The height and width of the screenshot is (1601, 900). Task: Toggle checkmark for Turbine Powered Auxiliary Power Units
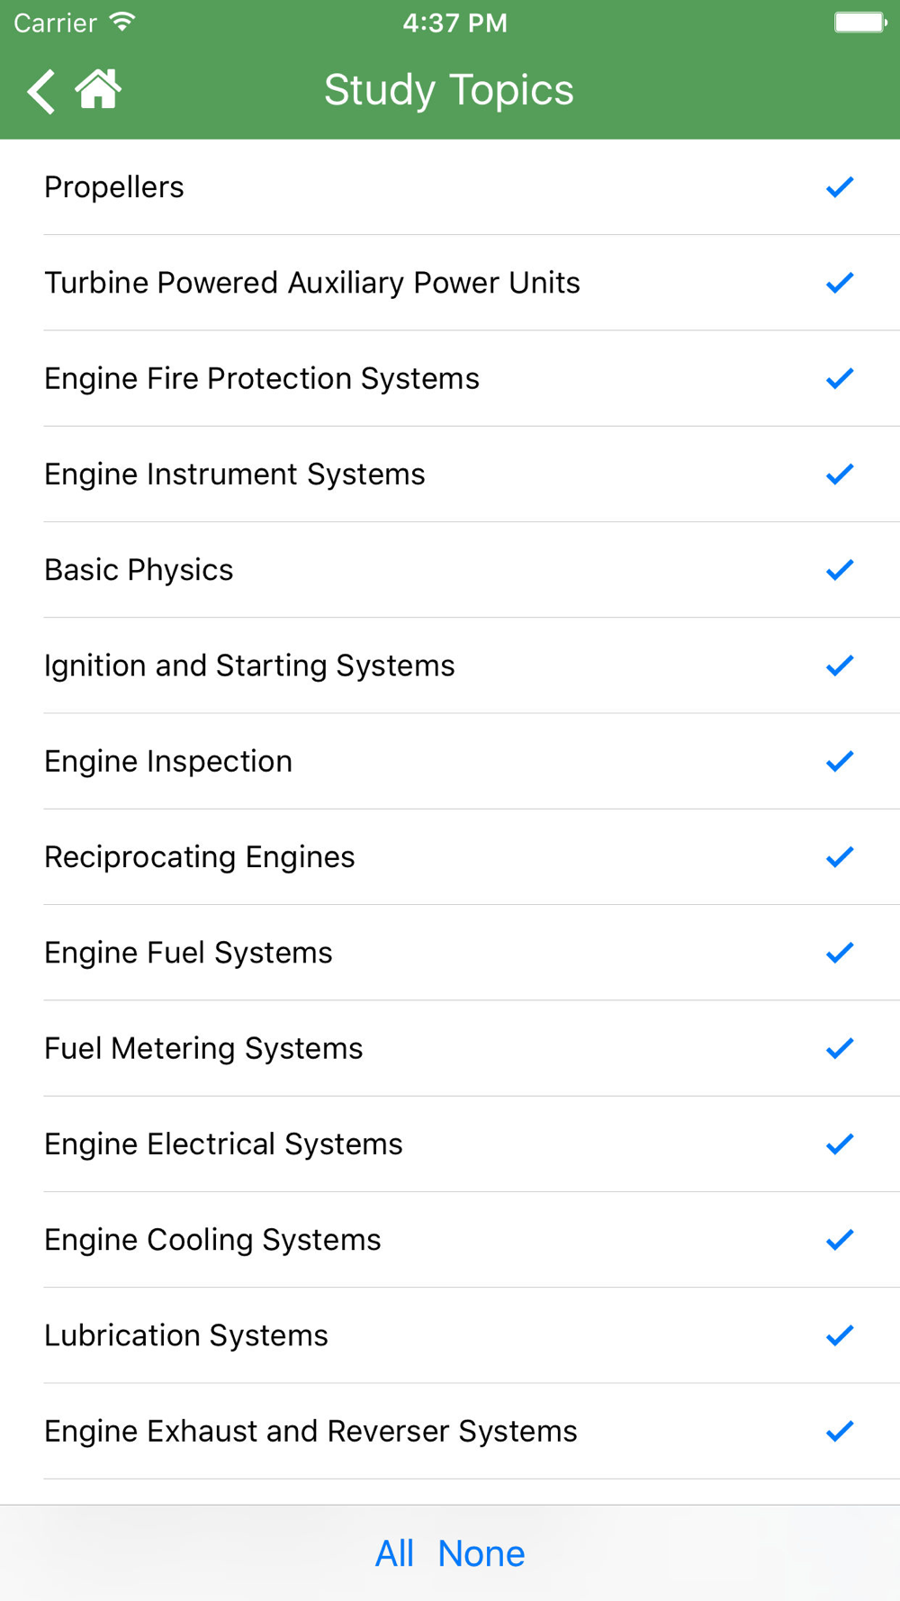(x=840, y=283)
